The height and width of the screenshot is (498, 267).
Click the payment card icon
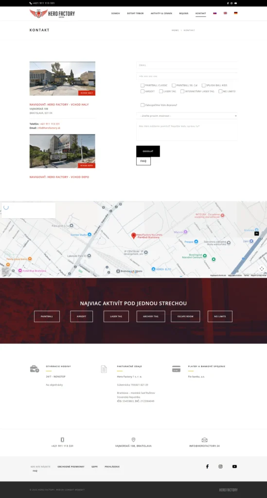point(176,369)
